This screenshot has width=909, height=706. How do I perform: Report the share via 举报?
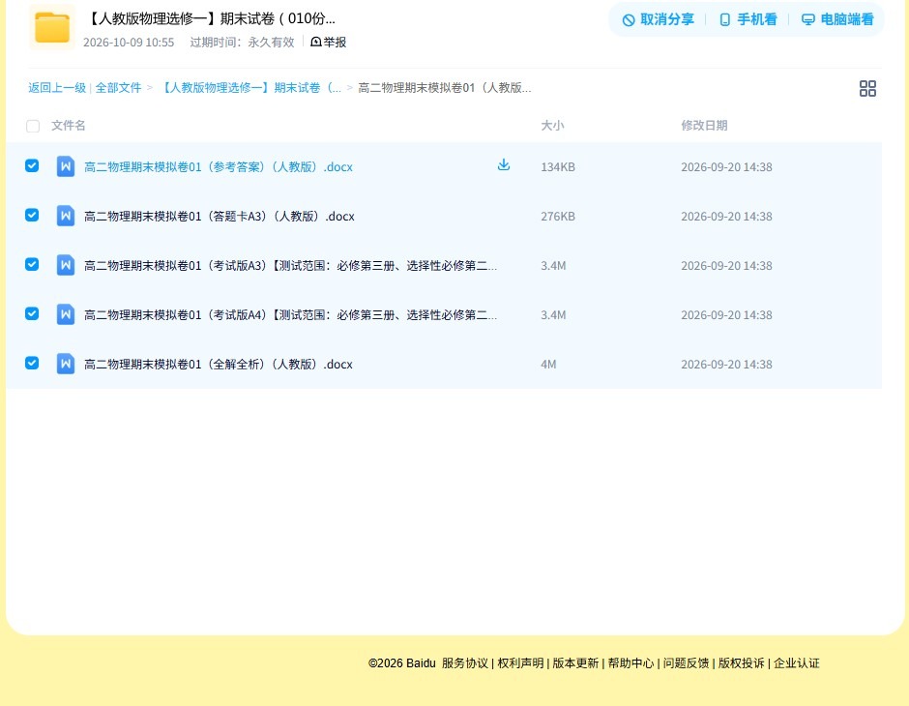click(x=328, y=42)
